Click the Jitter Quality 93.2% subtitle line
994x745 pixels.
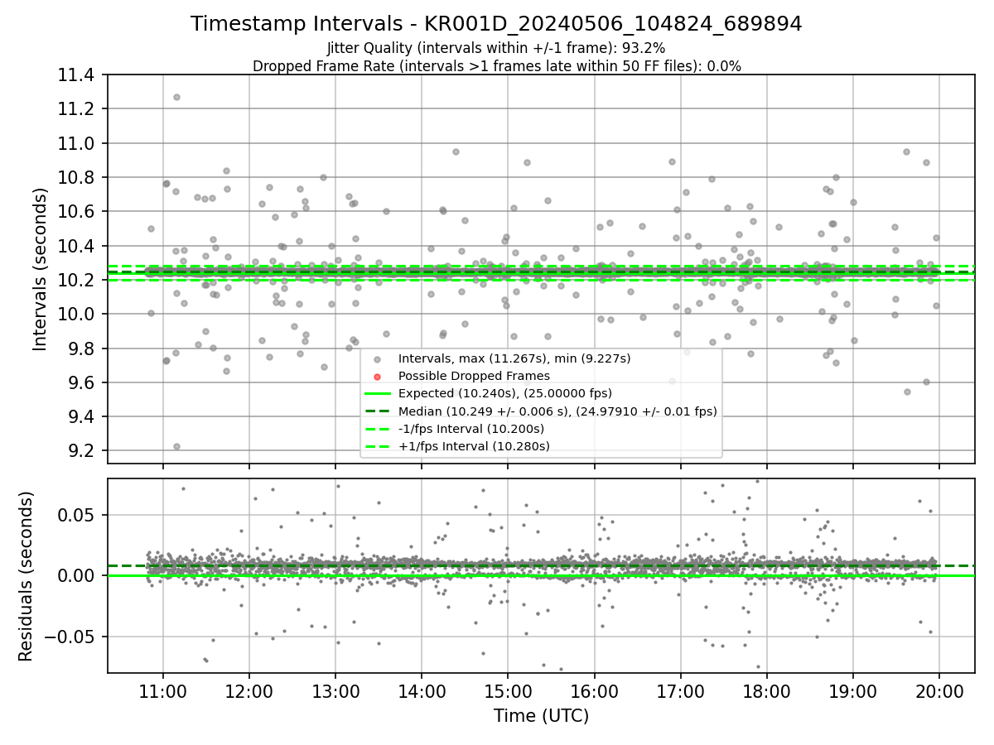[x=496, y=48]
